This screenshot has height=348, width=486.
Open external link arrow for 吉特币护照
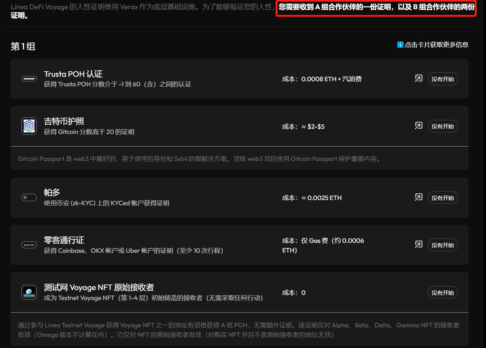(x=419, y=126)
